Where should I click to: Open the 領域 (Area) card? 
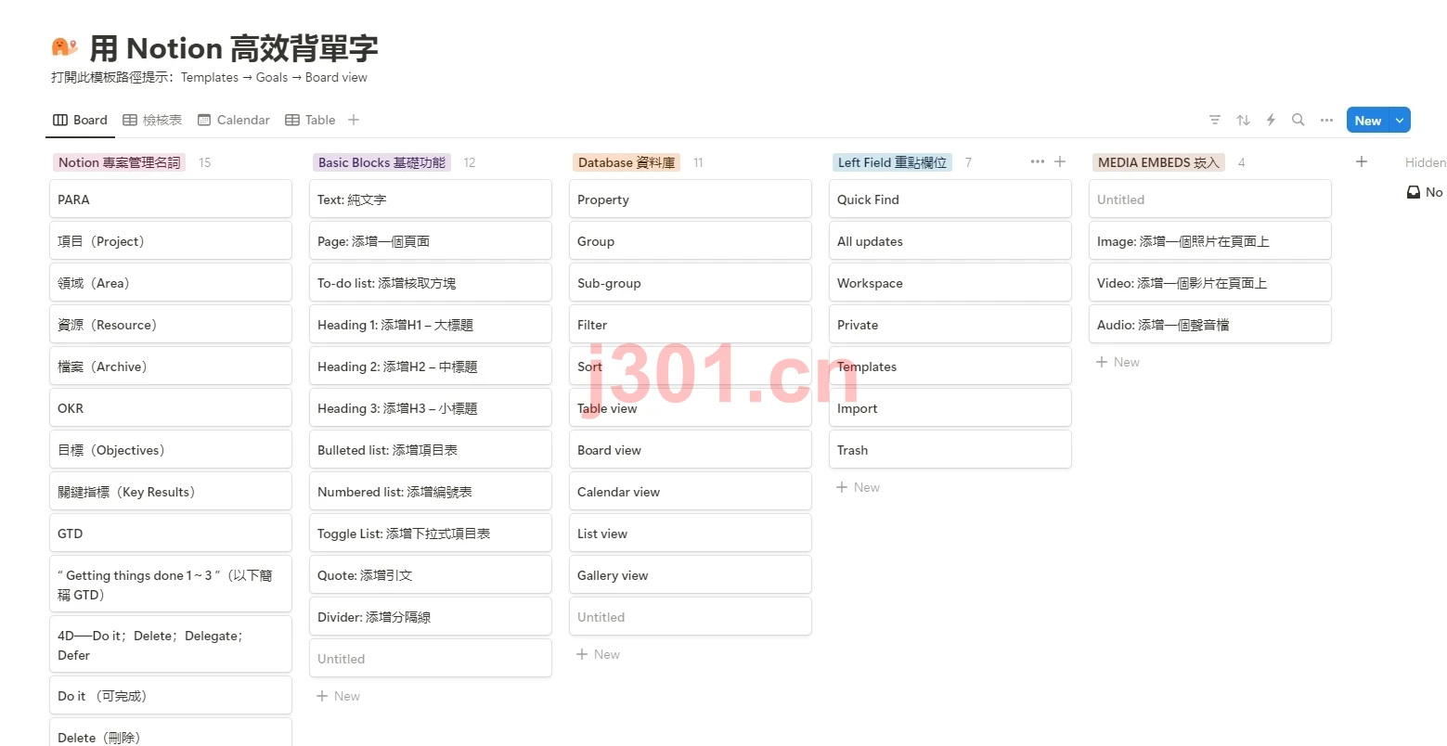click(171, 283)
